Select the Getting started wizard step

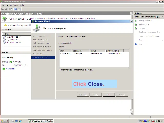pos(39,36)
